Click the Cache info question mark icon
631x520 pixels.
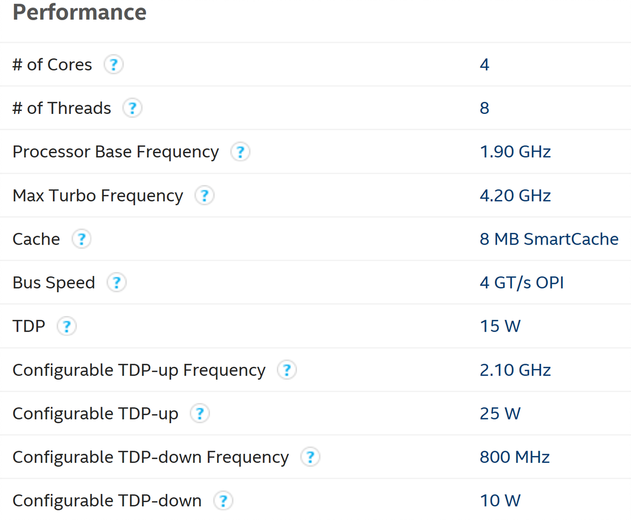81,239
